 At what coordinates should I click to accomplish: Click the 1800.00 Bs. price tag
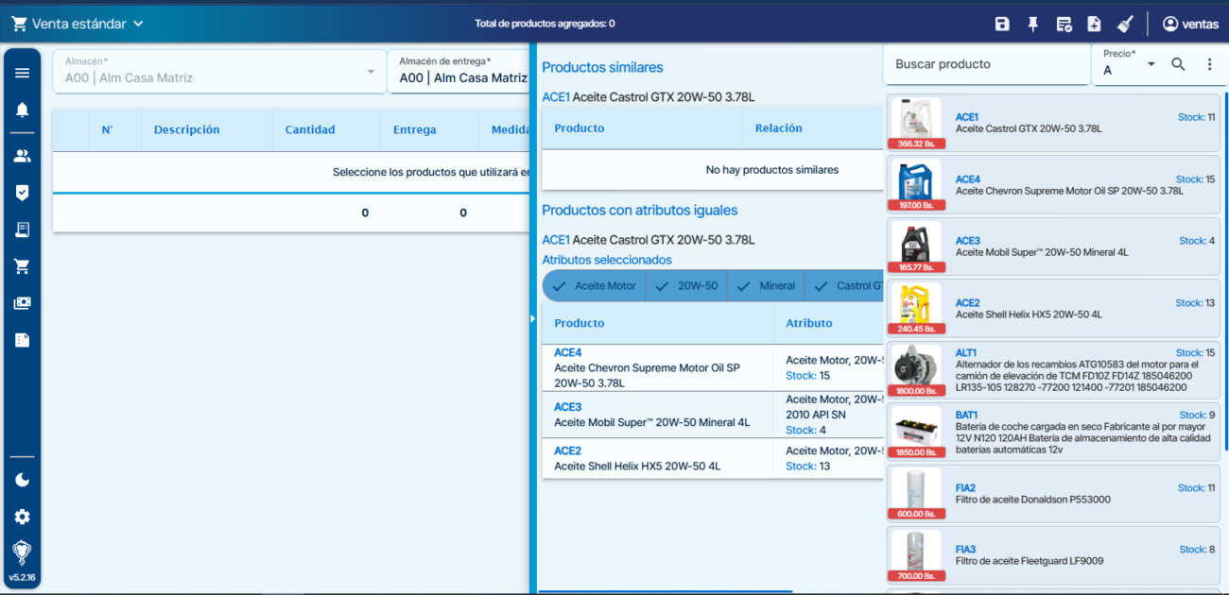coord(915,391)
